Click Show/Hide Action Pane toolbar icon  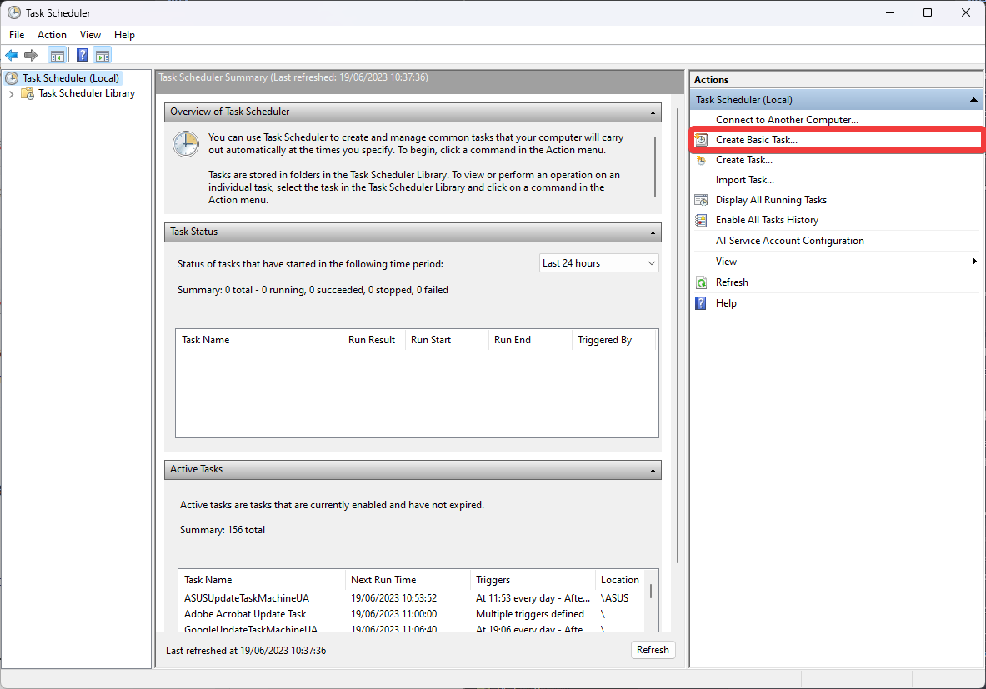(102, 56)
